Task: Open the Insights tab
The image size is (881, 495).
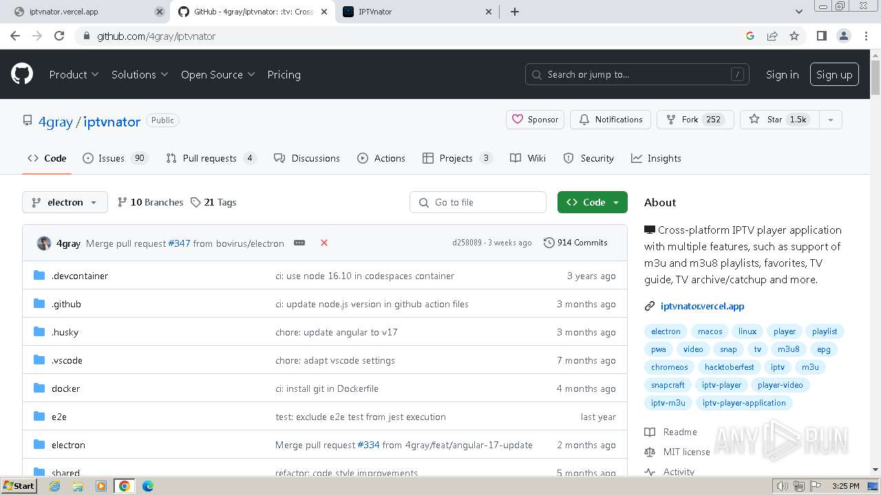Action: 656,158
